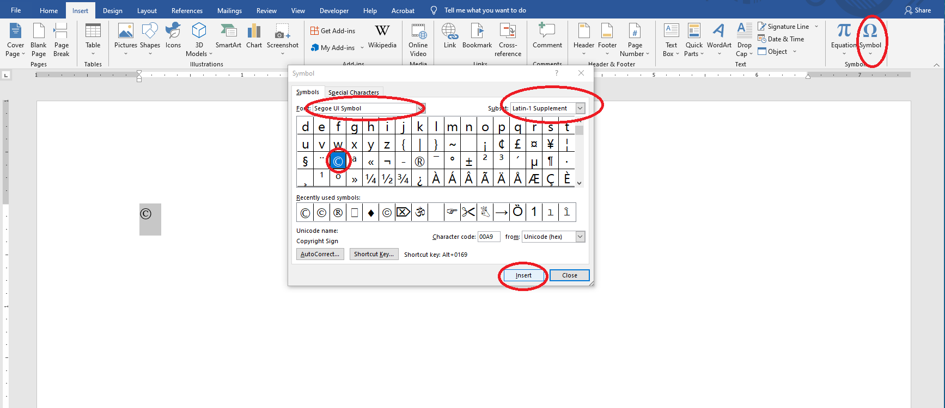Screen dimensions: 945x408
Task: Open the 'from' Unicode (hex) dropdown
Action: click(x=580, y=237)
